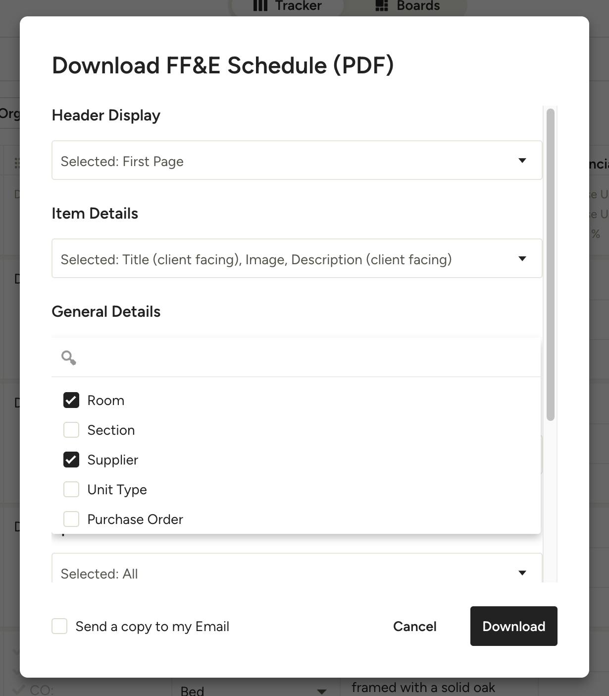Screen dimensions: 609x696
Task: Tick the Unit Type checkbox
Action: coord(71,489)
